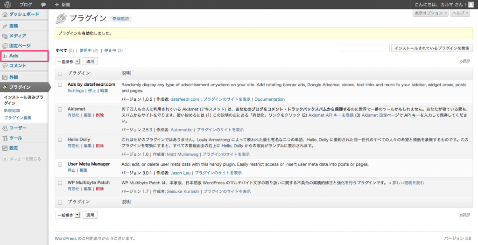Click the ツール tools icon
Viewport: 478px width, 245px height.
point(5,138)
